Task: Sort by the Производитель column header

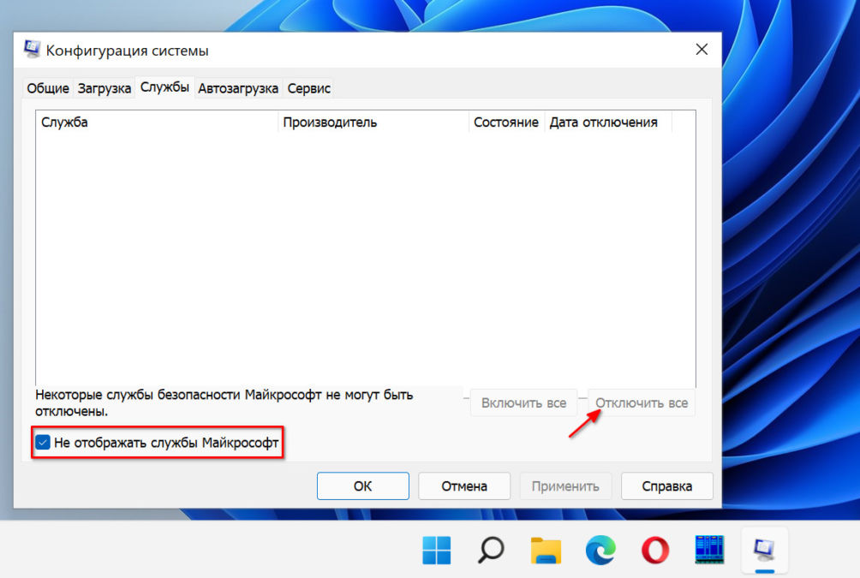Action: [374, 122]
